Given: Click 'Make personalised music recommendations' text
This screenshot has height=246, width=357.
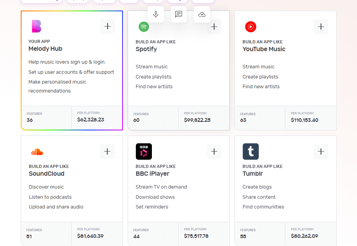Looking at the screenshot, I should click(58, 86).
